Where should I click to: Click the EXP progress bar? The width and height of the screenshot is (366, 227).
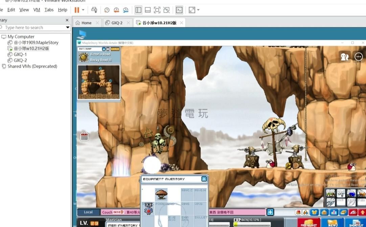click(252, 224)
